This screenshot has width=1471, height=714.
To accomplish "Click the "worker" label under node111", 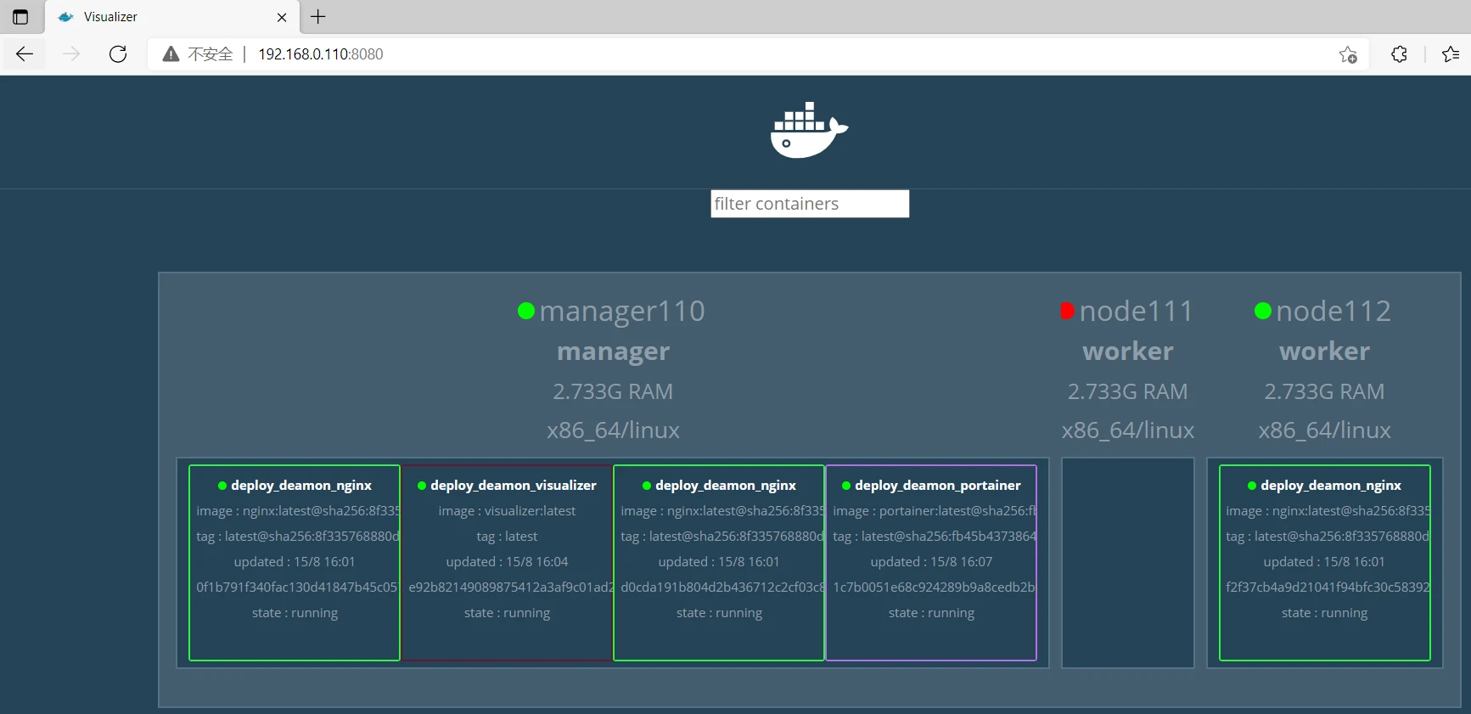I will tap(1128, 351).
